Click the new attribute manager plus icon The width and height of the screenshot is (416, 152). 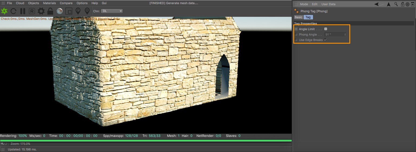[412, 4]
